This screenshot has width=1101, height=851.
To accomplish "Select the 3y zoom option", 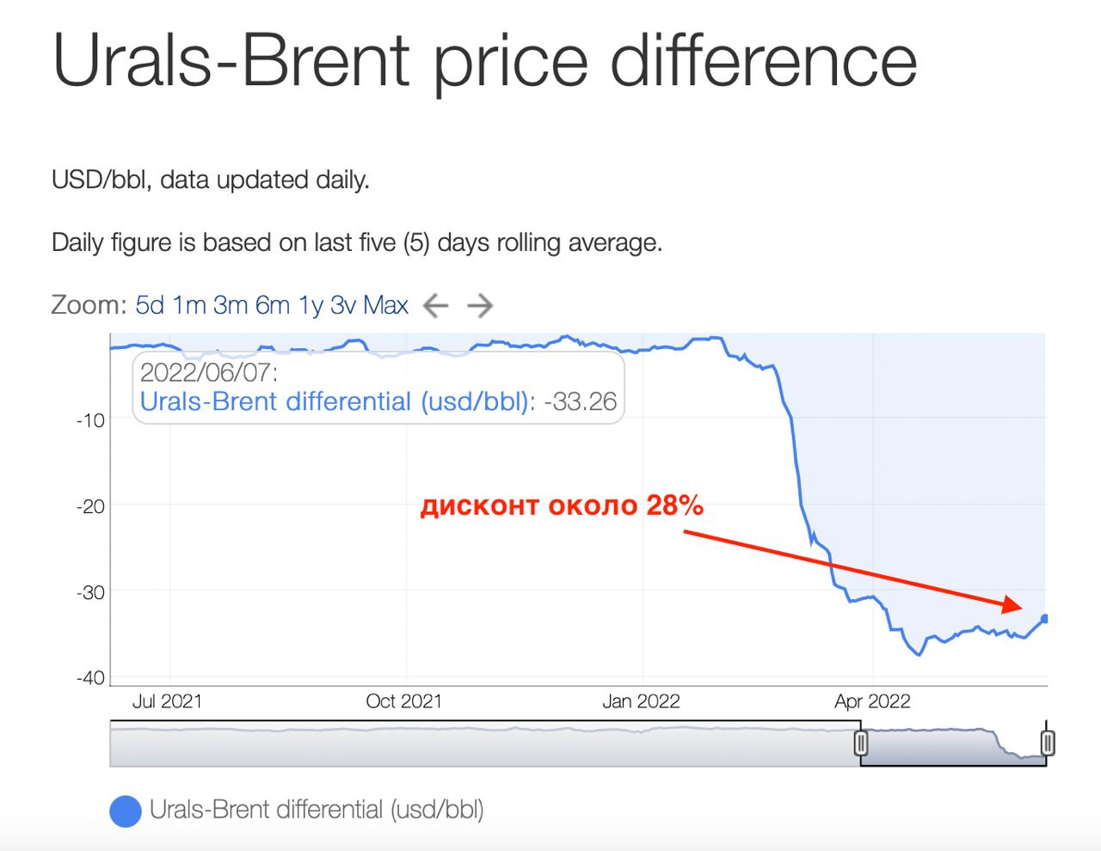I will pos(343,305).
